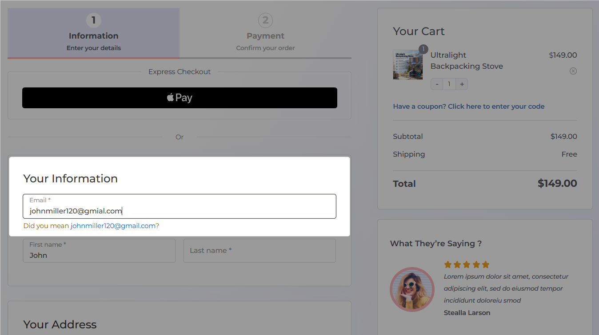Click the step 2 number circle
The image size is (599, 335).
click(x=265, y=20)
